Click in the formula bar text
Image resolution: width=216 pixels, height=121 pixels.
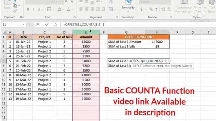[84, 25]
